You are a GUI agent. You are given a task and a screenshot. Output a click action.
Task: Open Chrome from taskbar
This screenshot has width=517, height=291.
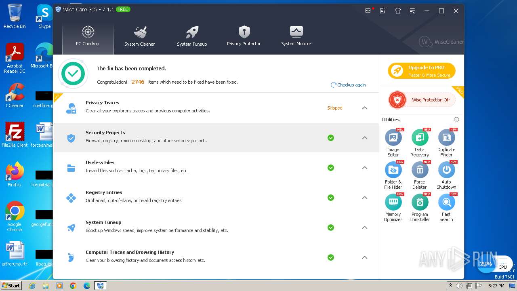click(73, 285)
